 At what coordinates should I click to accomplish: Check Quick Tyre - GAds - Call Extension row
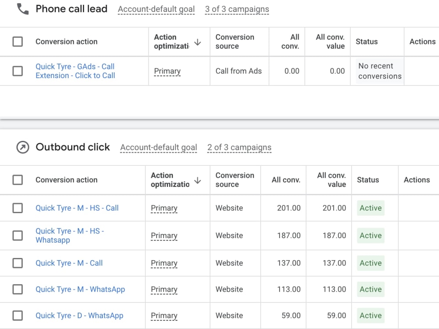(x=18, y=71)
